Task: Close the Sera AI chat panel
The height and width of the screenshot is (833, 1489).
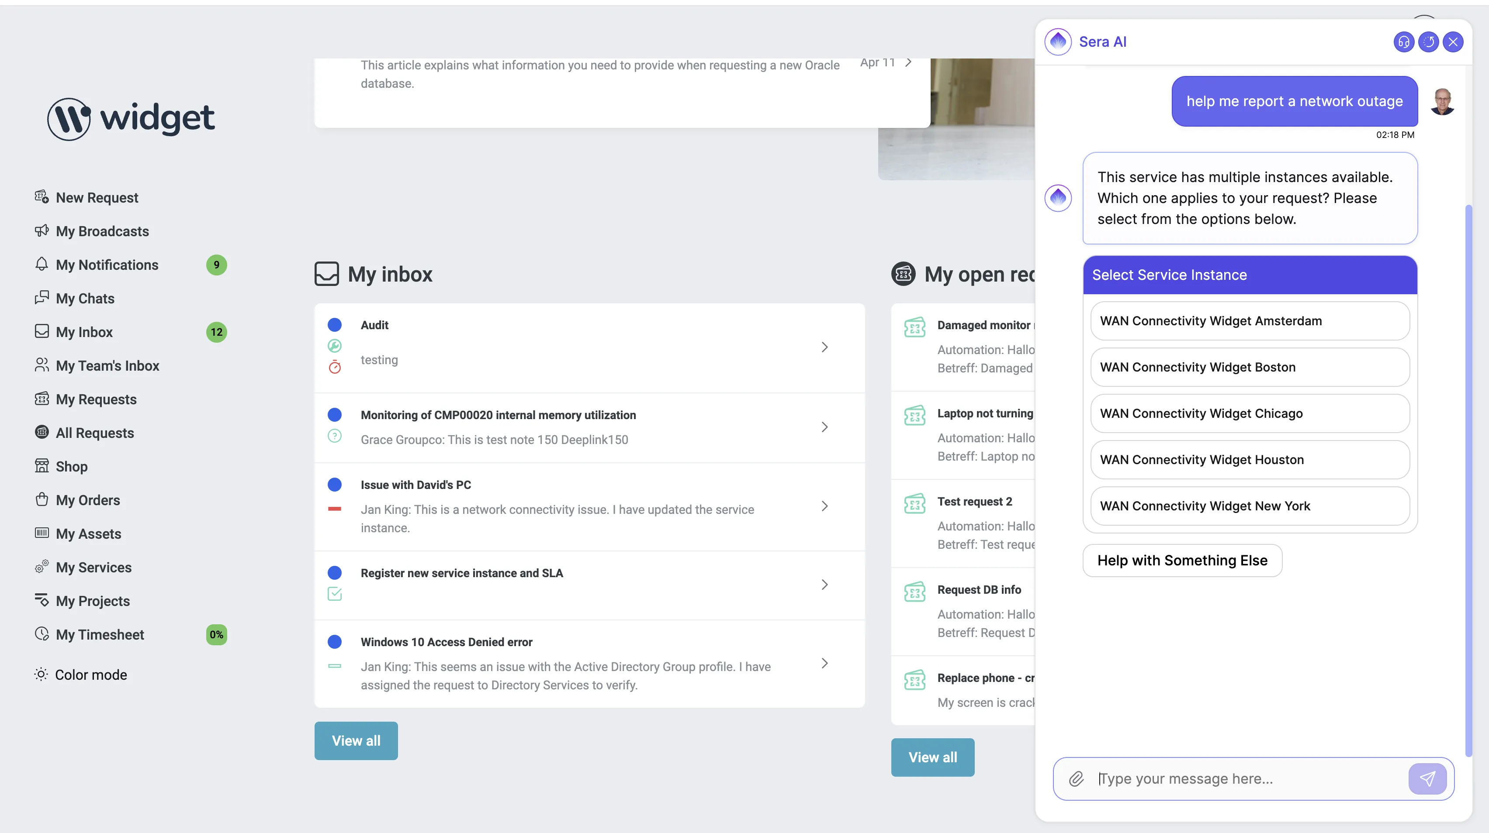Action: pos(1453,41)
